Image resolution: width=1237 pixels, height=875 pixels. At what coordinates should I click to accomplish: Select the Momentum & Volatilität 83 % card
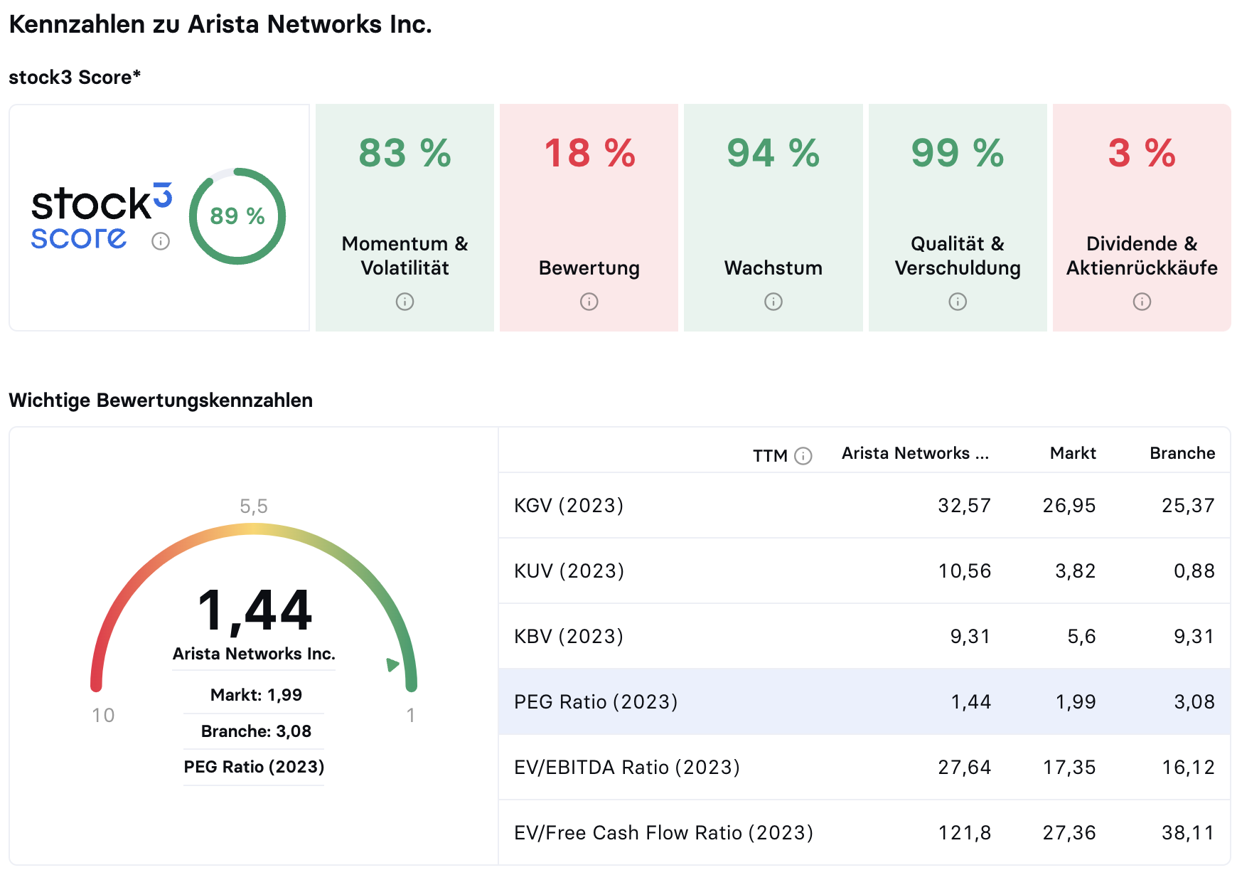tap(405, 218)
